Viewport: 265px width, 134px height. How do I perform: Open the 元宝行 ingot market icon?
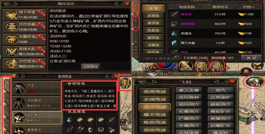pos(202,66)
